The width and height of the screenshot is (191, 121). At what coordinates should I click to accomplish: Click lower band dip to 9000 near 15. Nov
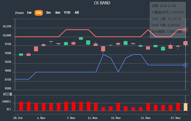tap(118, 72)
